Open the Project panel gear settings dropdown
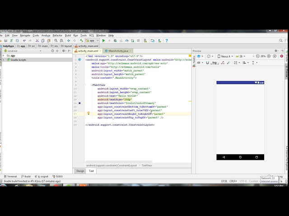 click(64, 51)
